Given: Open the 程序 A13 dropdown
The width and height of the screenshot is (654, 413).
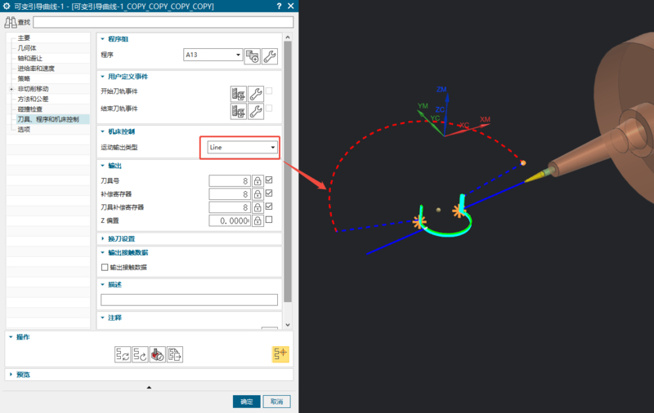Looking at the screenshot, I should (213, 56).
